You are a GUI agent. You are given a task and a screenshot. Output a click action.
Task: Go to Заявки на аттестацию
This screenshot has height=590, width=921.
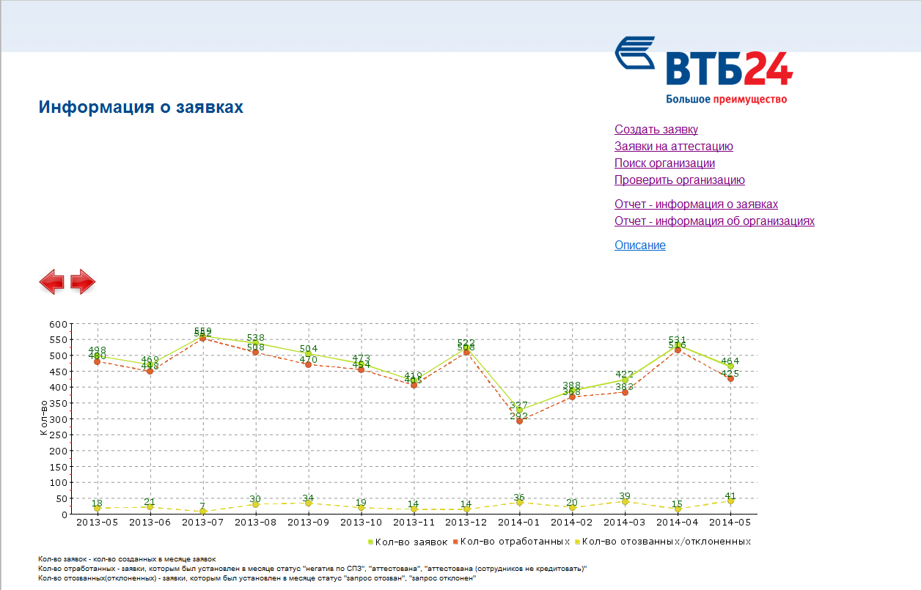click(673, 147)
